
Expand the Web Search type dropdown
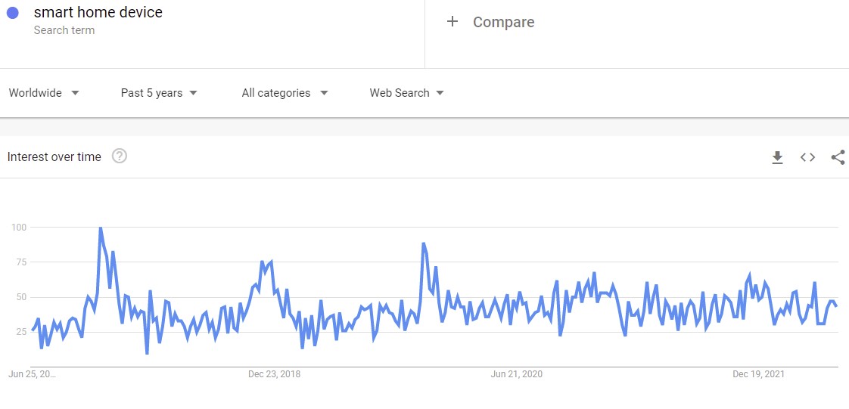point(406,93)
